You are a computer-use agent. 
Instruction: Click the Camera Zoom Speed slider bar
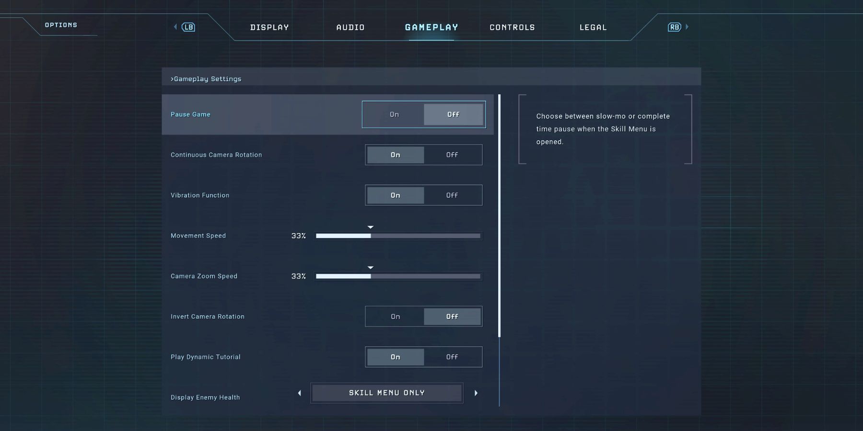point(398,276)
